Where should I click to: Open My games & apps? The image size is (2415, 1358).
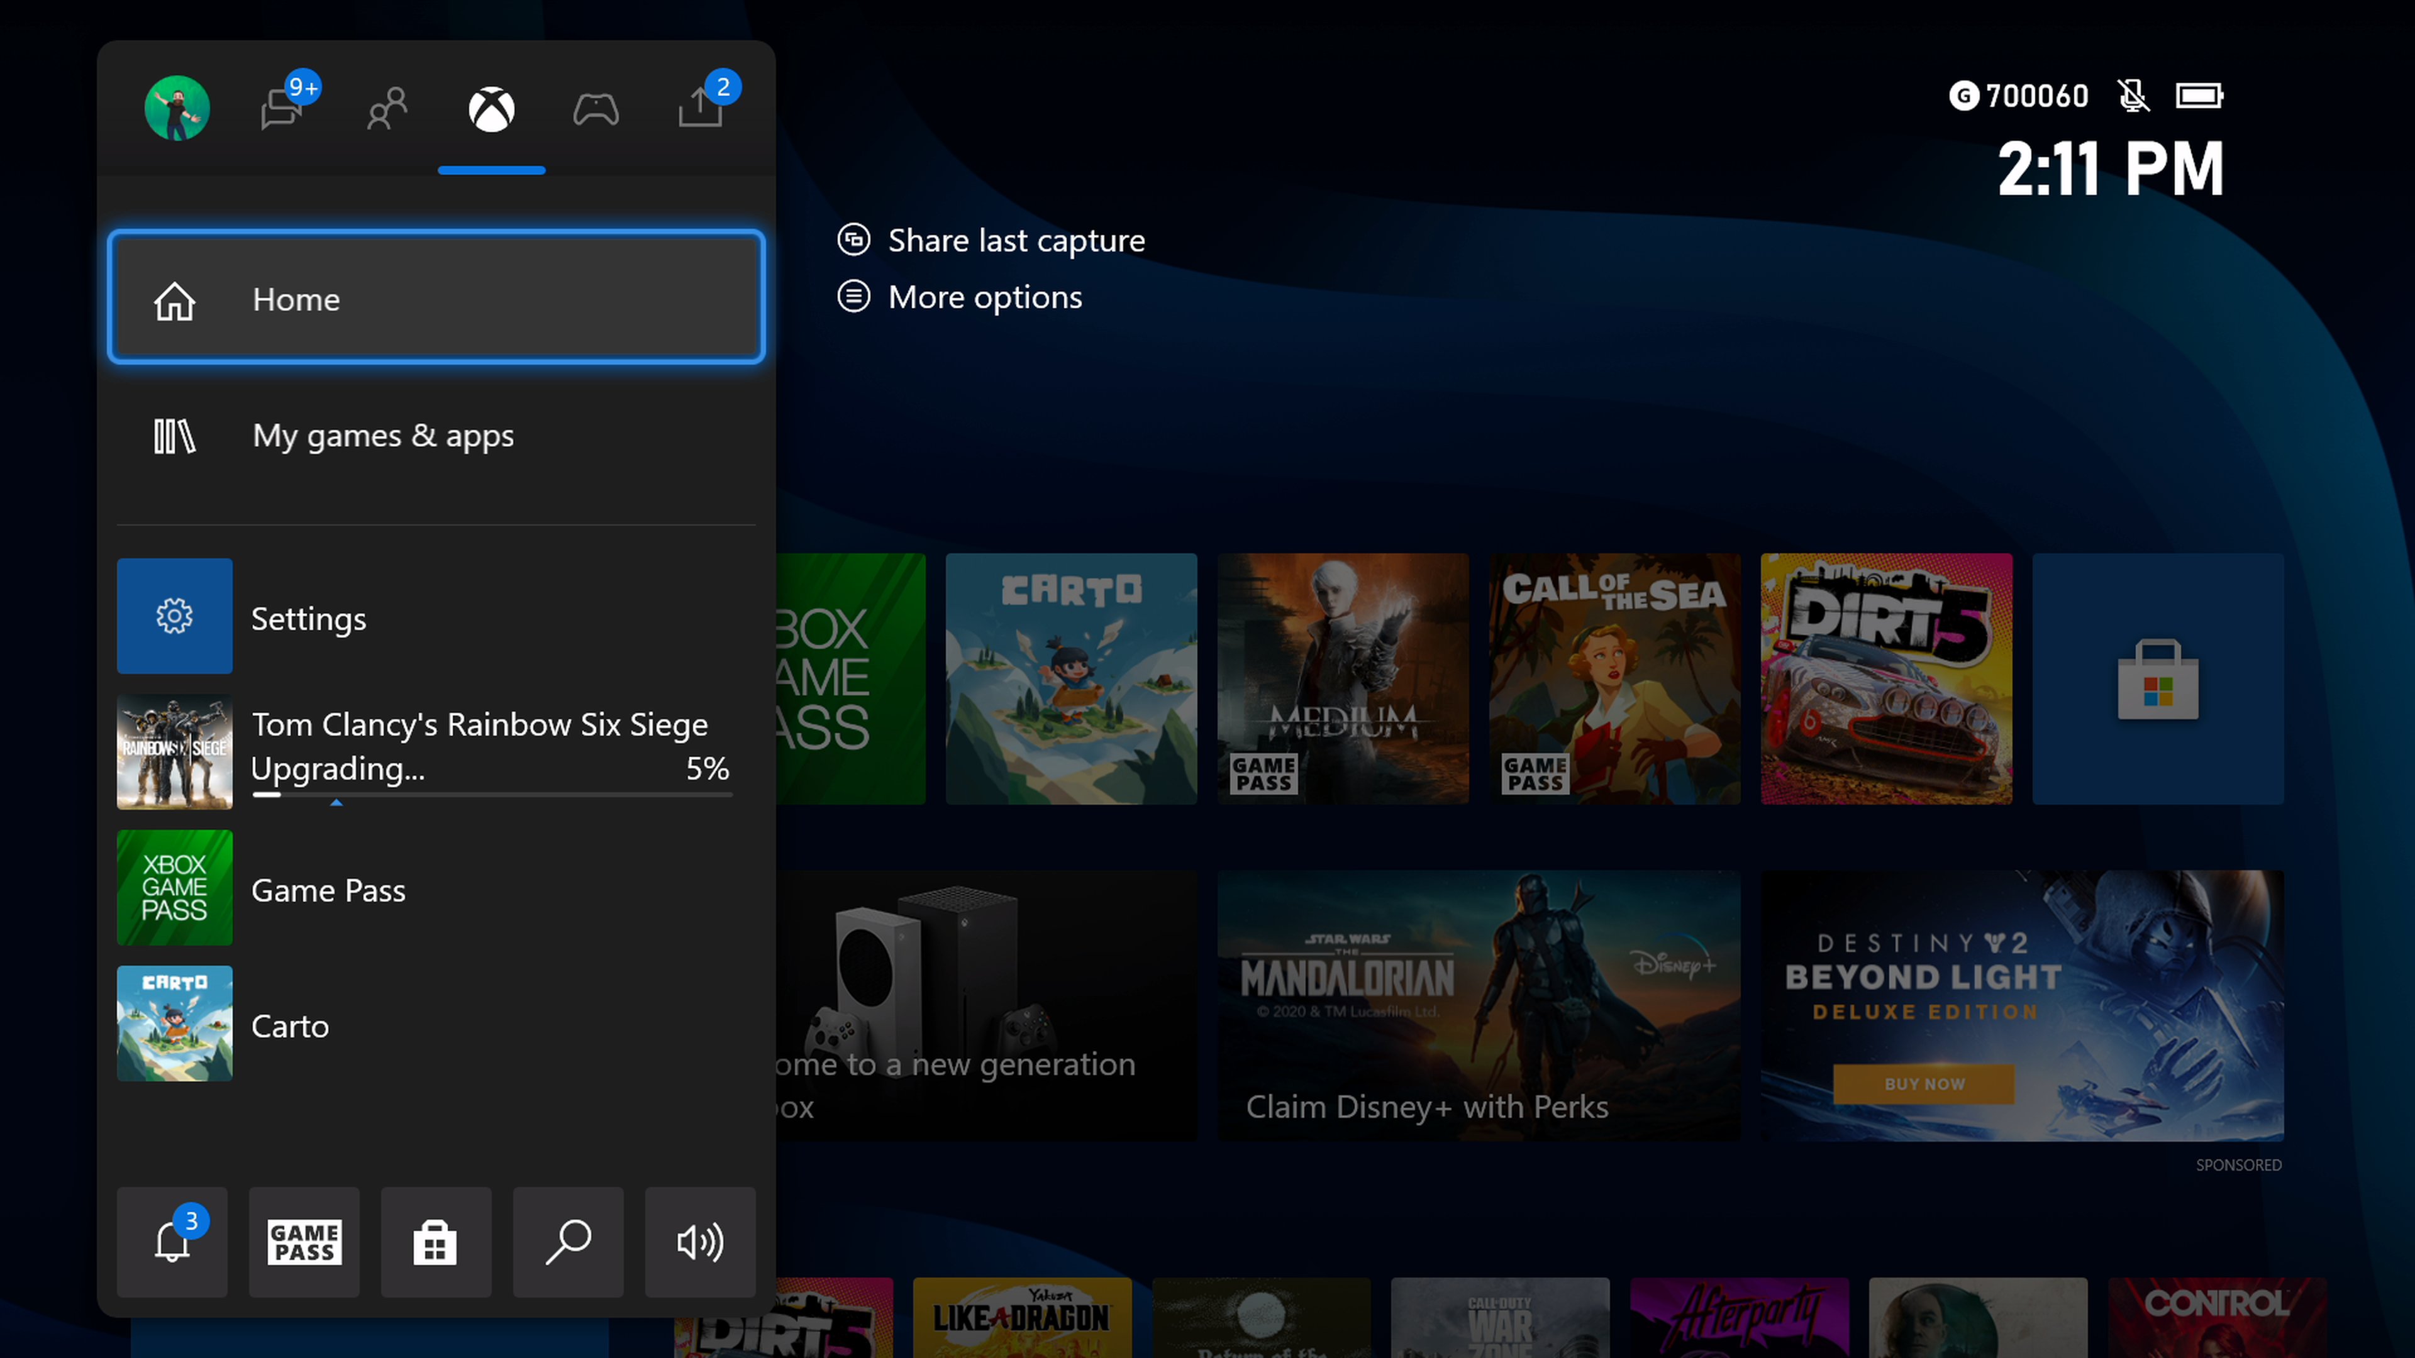coord(437,436)
